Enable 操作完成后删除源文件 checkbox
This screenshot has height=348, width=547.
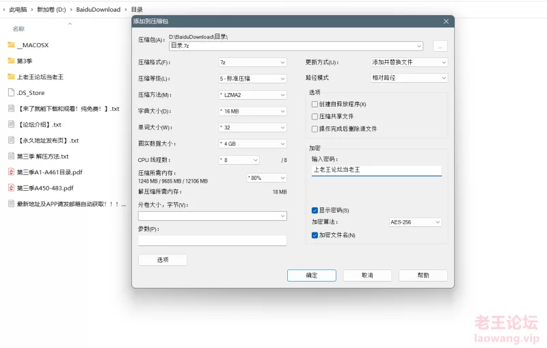315,129
